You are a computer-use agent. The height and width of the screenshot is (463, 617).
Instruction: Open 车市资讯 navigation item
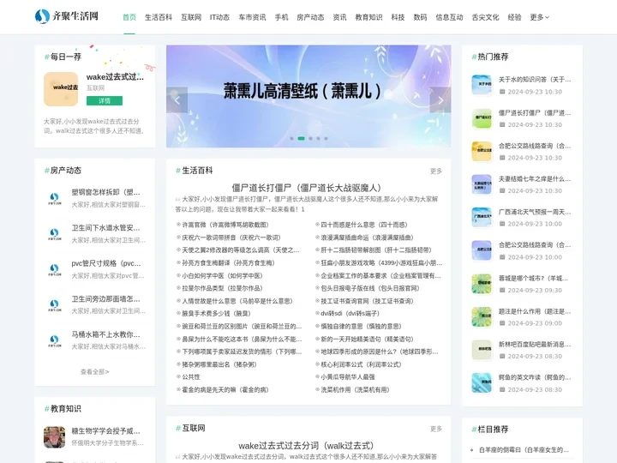click(252, 17)
